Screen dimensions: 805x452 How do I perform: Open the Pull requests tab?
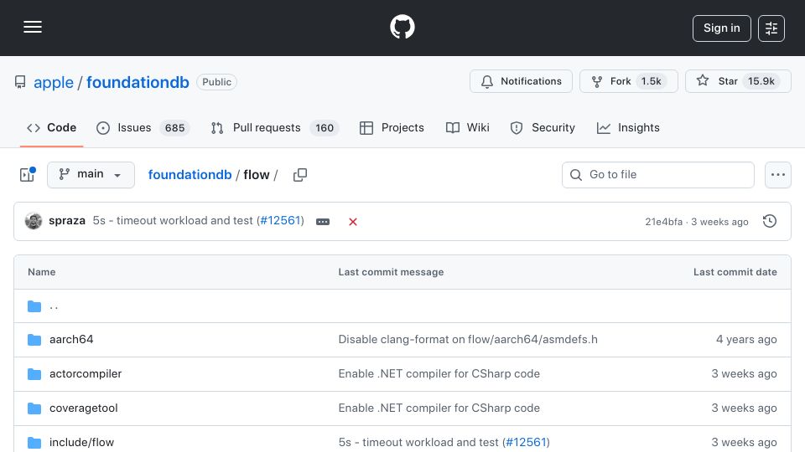[x=275, y=127]
